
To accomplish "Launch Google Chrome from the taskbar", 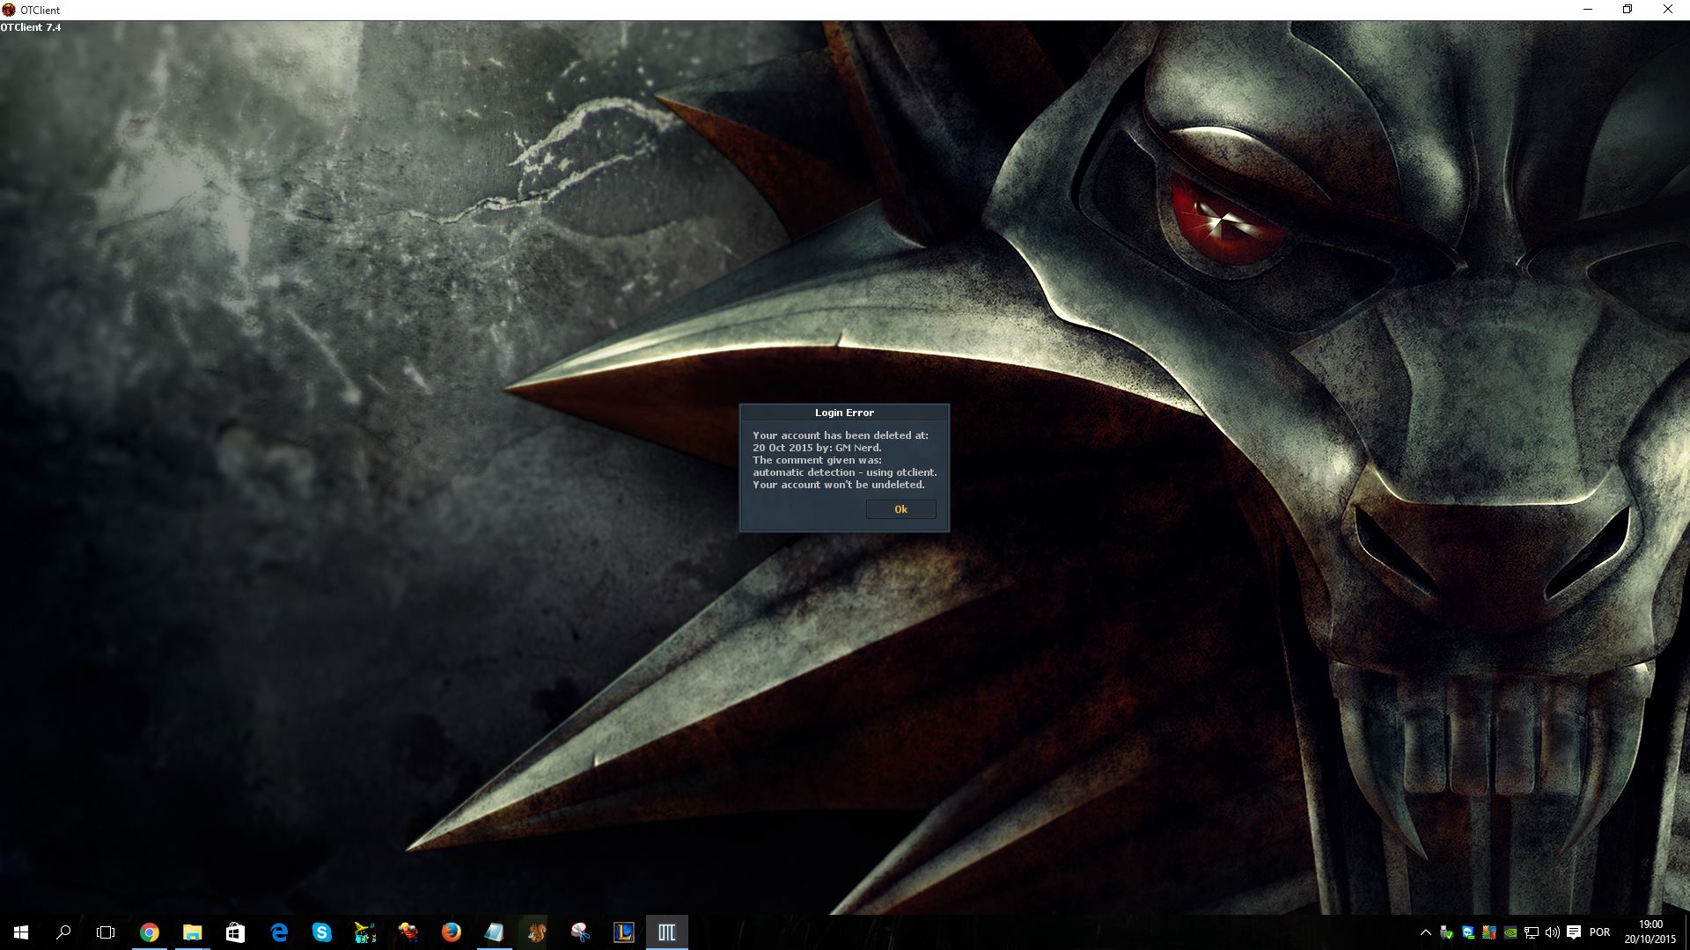I will point(150,932).
